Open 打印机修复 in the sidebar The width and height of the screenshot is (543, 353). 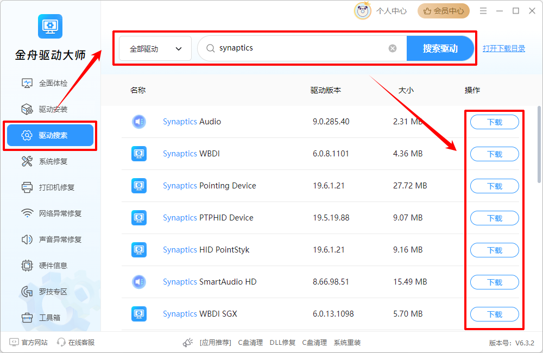pos(50,187)
